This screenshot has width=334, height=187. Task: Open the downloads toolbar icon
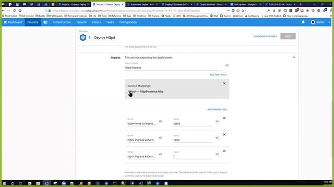(x=274, y=10)
